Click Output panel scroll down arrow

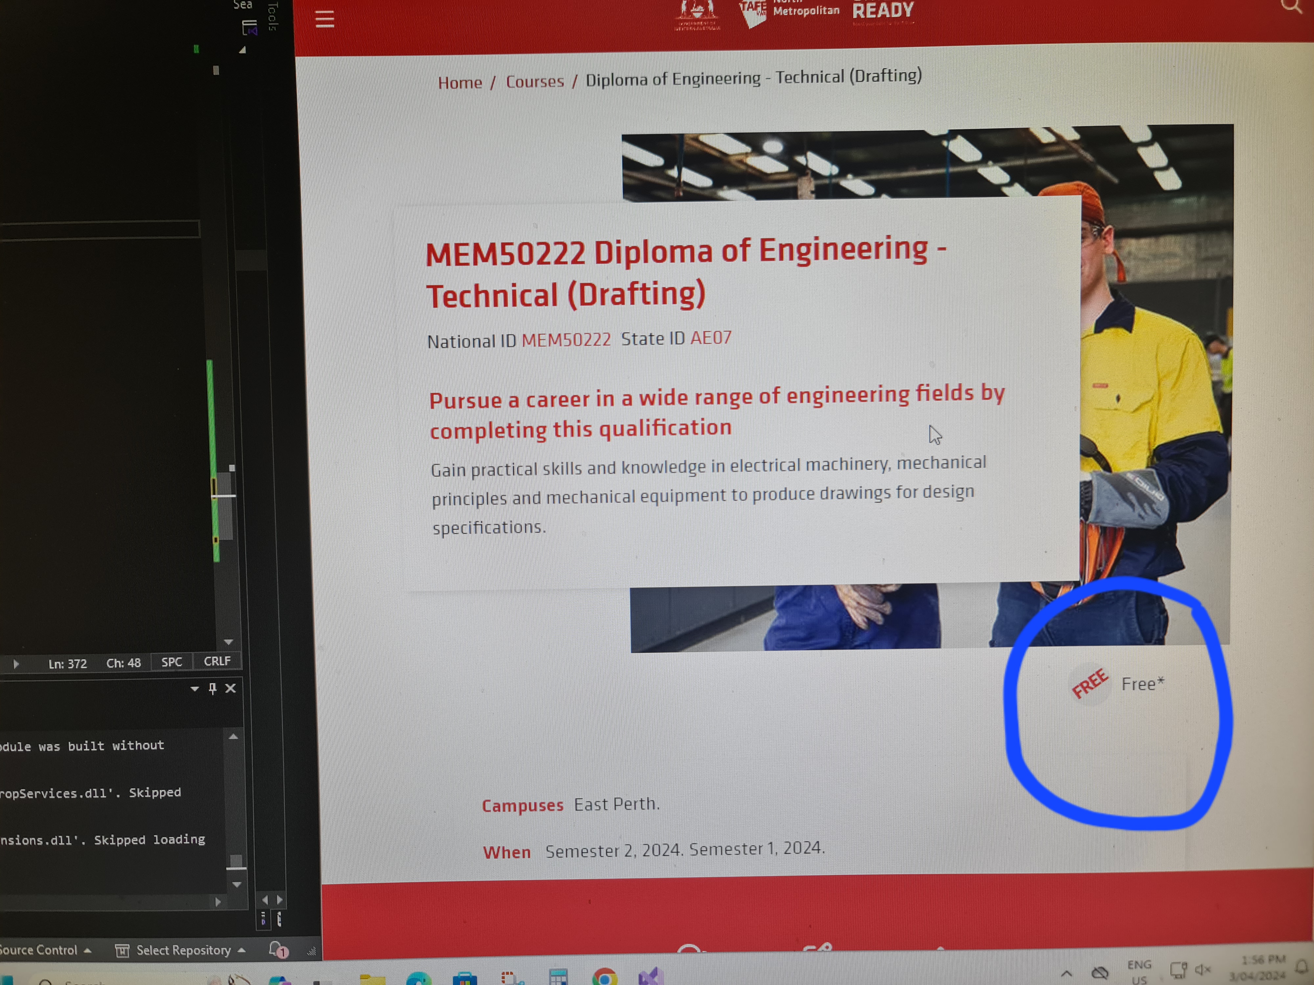pyautogui.click(x=237, y=885)
